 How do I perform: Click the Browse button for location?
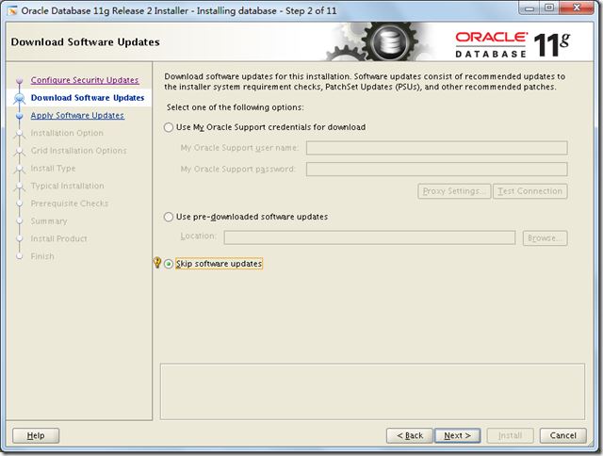click(x=545, y=238)
